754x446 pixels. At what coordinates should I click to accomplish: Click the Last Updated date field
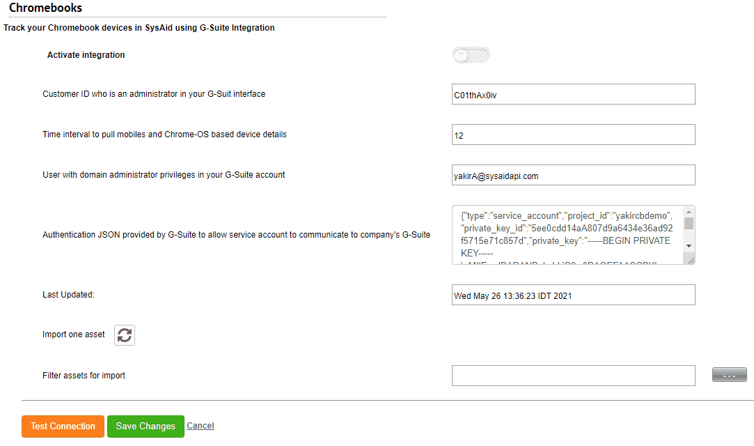point(573,295)
